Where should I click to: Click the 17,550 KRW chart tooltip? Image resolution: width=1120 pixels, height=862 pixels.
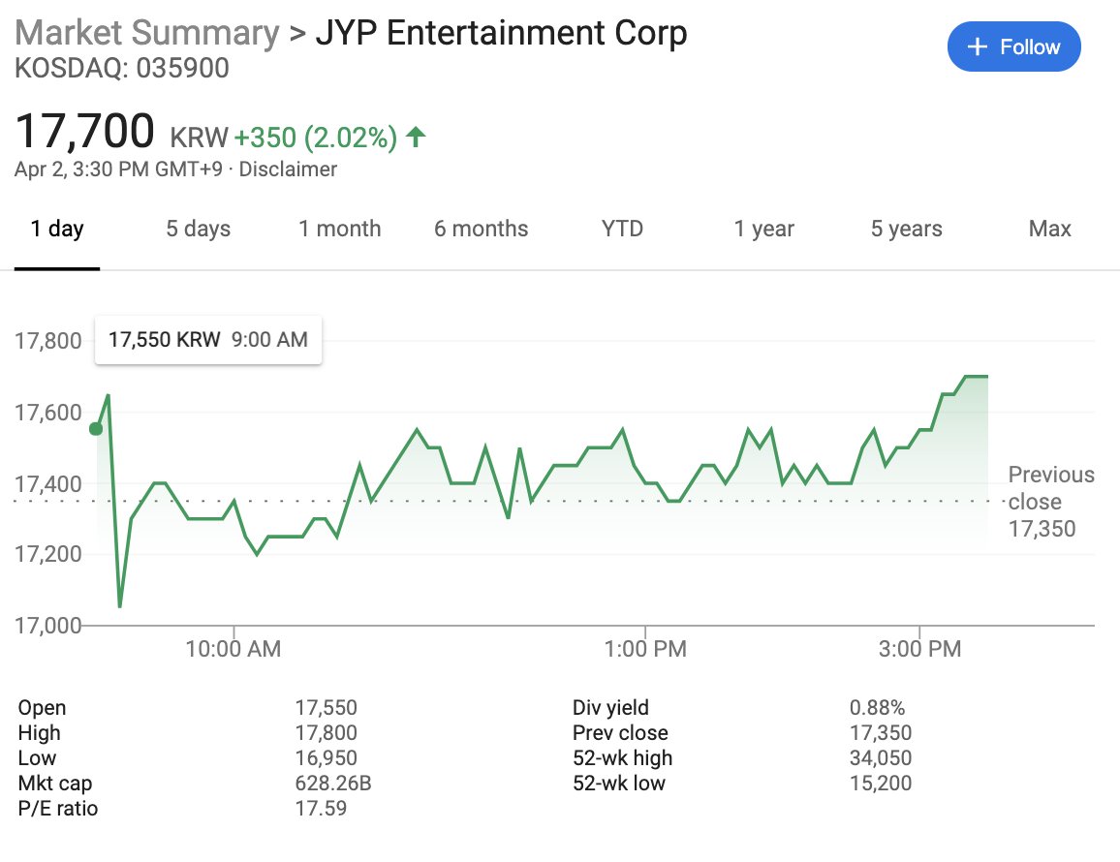point(207,340)
